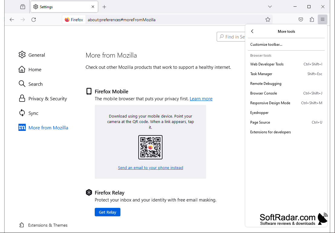The height and width of the screenshot is (233, 335).
Task: Select the Settings tab
Action: coord(64,7)
